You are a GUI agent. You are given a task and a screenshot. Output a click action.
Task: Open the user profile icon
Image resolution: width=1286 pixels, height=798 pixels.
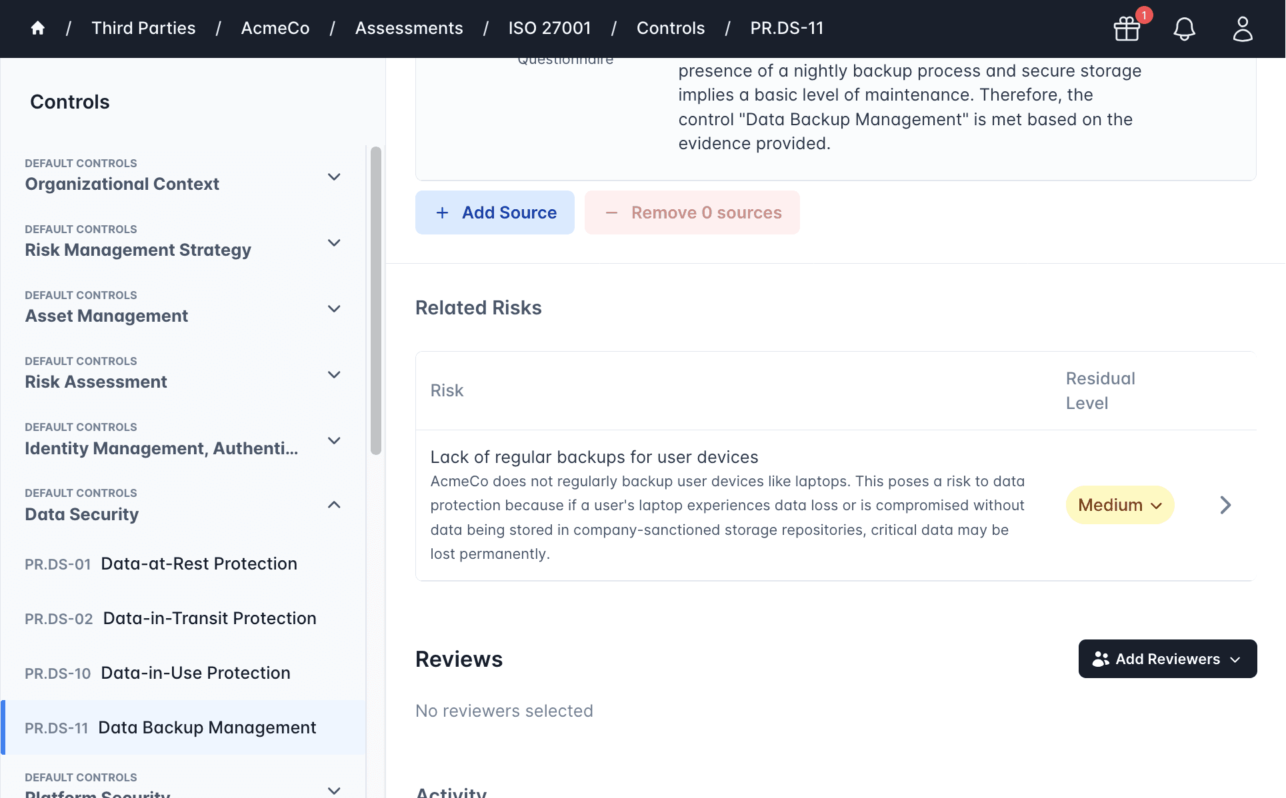(x=1243, y=29)
